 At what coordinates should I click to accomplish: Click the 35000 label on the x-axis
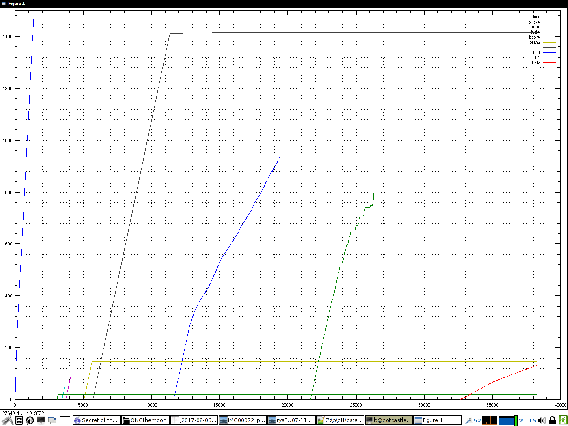tap(492, 405)
